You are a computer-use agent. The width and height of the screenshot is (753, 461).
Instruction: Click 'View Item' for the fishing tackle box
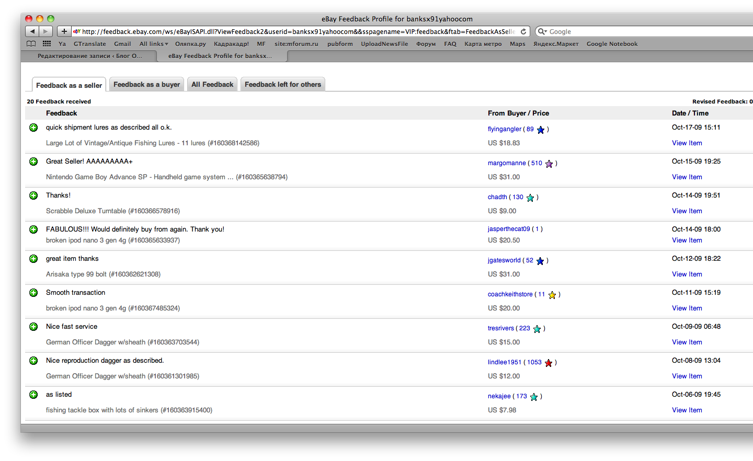pos(687,410)
